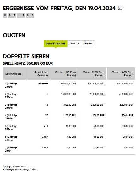Click the 1.000.000,00 EUR quote cell
The image size is (137, 174).
point(124,84)
